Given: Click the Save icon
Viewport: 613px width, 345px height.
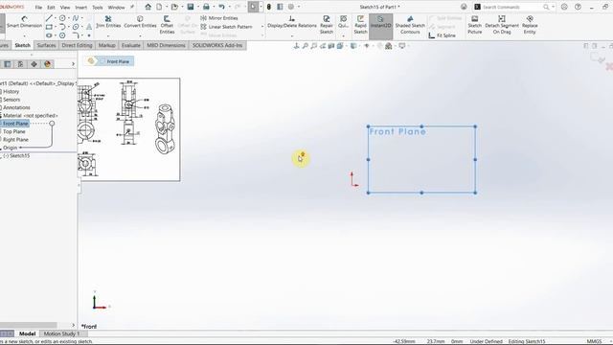Looking at the screenshot, I should pyautogui.click(x=191, y=7).
